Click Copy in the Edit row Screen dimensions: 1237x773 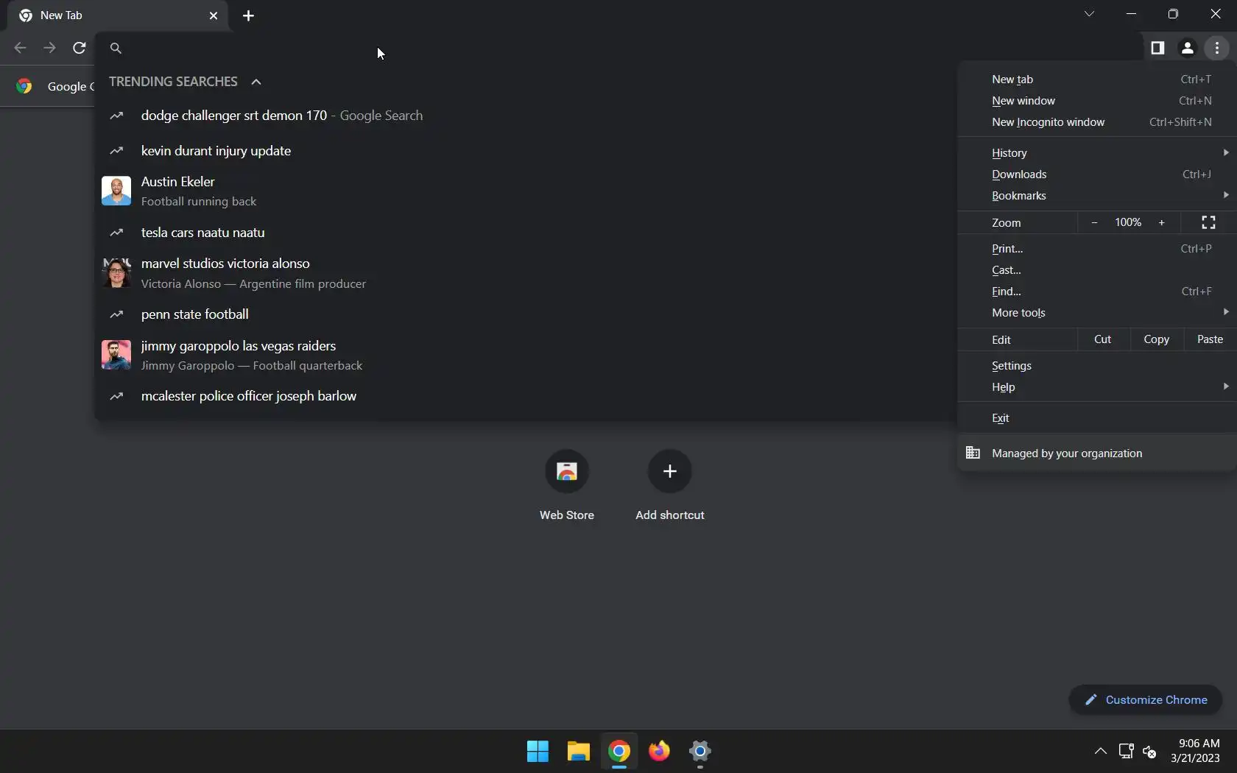pos(1156,339)
